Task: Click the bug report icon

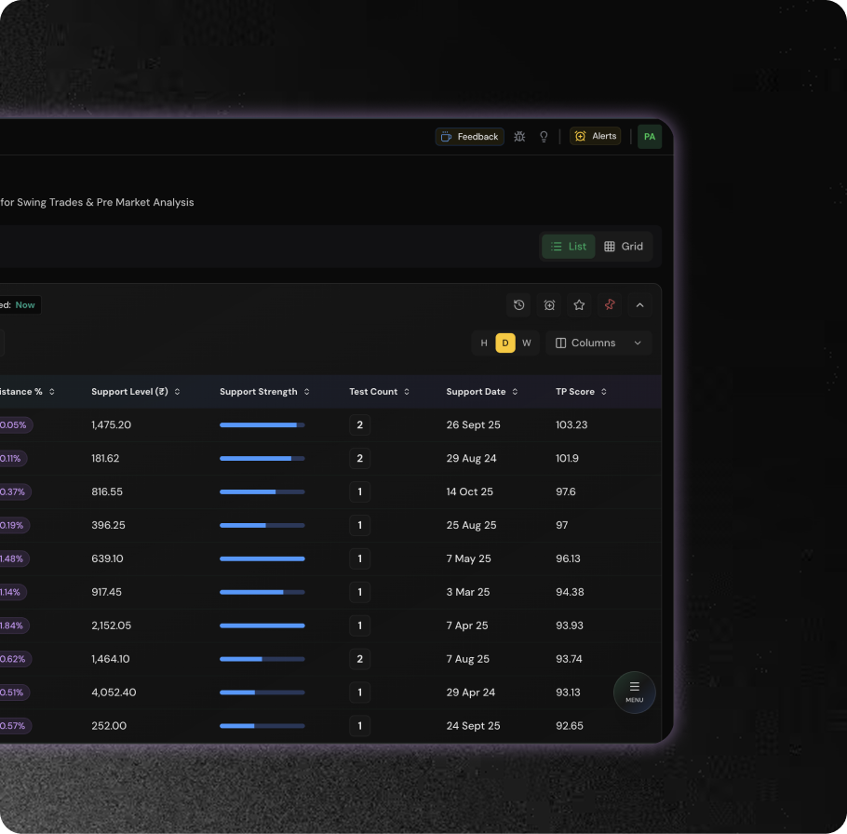Action: [519, 137]
